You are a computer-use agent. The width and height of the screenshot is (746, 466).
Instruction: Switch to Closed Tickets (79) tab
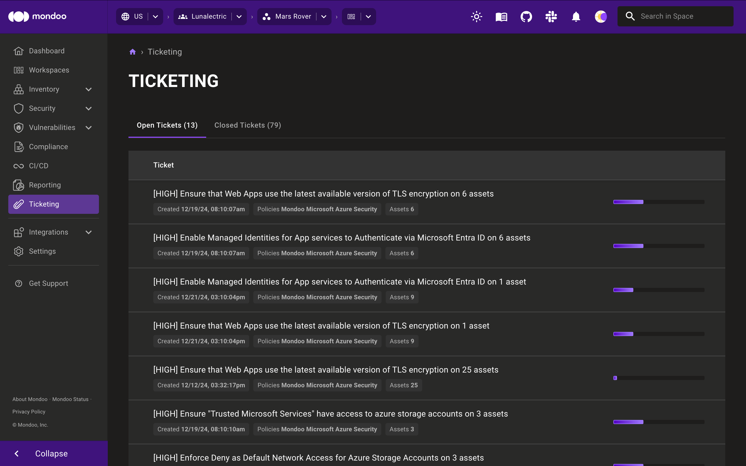[x=248, y=125]
